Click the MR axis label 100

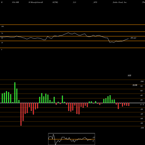click(142, 81)
